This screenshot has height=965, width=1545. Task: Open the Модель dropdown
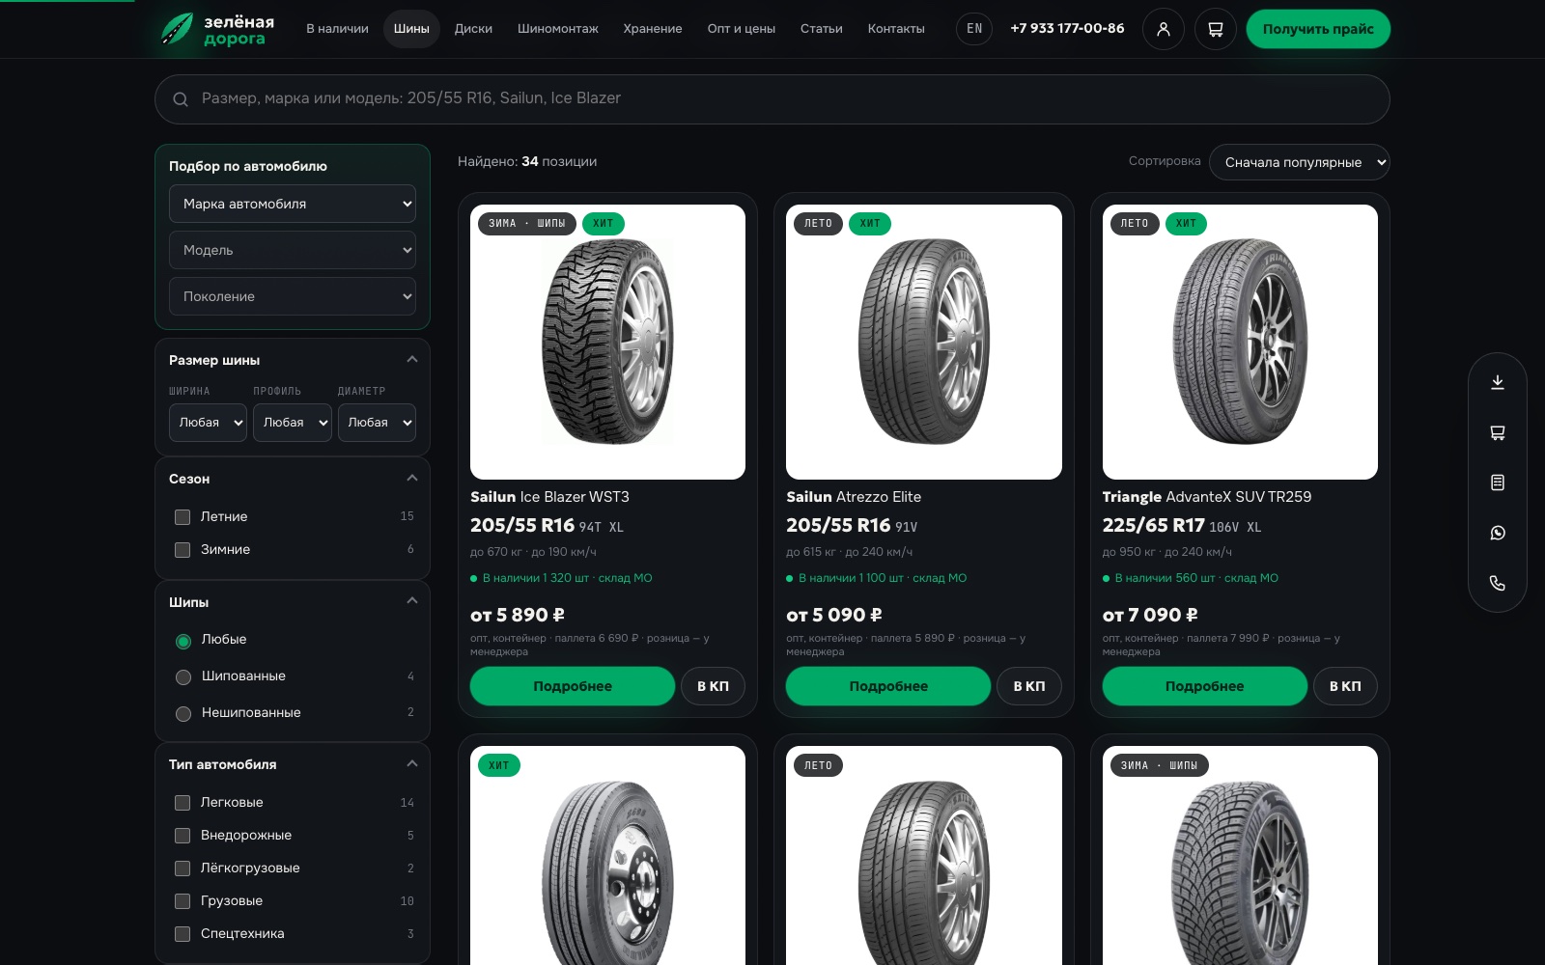tap(293, 250)
